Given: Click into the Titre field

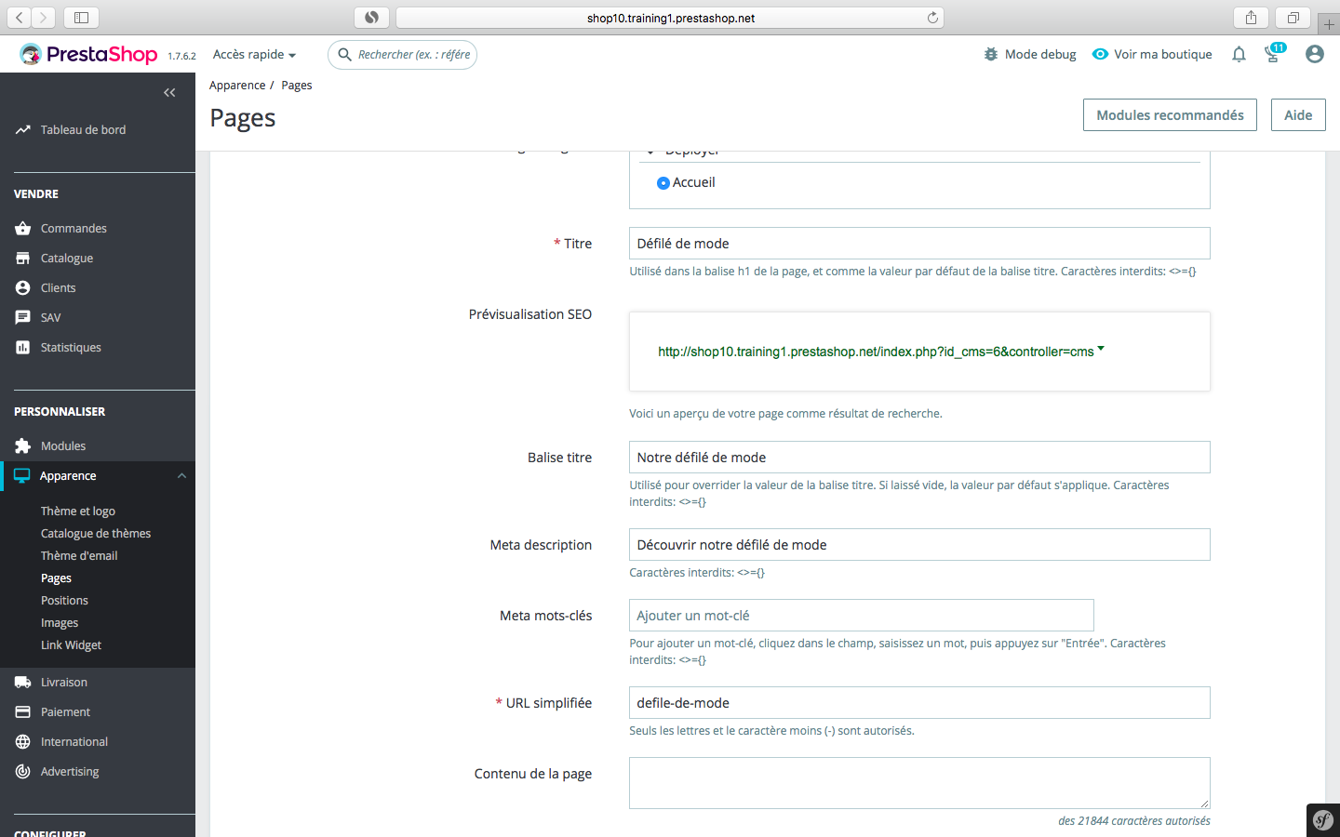Looking at the screenshot, I should coord(919,244).
